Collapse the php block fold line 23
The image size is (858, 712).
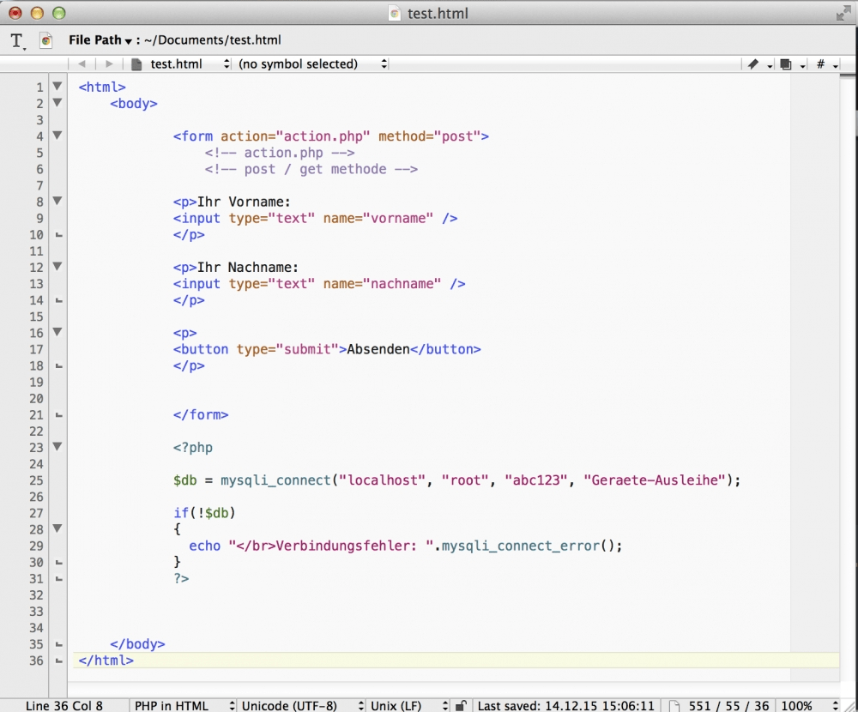(x=57, y=447)
